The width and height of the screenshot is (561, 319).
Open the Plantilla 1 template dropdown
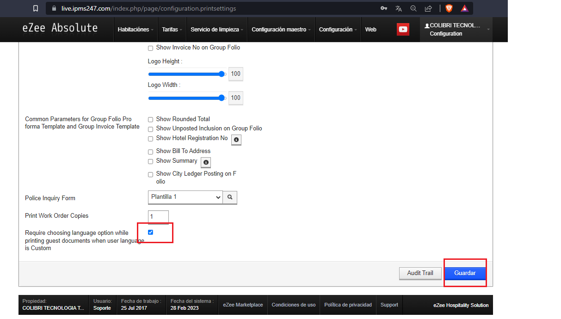click(185, 197)
